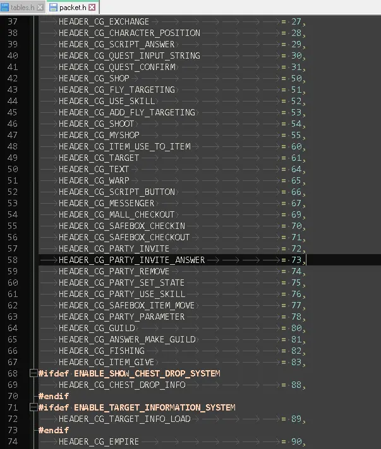Select the packet.h tab
Image resolution: width=381 pixels, height=449 pixels.
72,8
